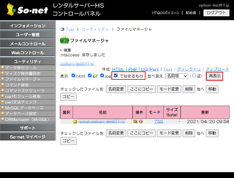Click the 755 file mode link
This screenshot has width=234, height=178.
(159, 121)
